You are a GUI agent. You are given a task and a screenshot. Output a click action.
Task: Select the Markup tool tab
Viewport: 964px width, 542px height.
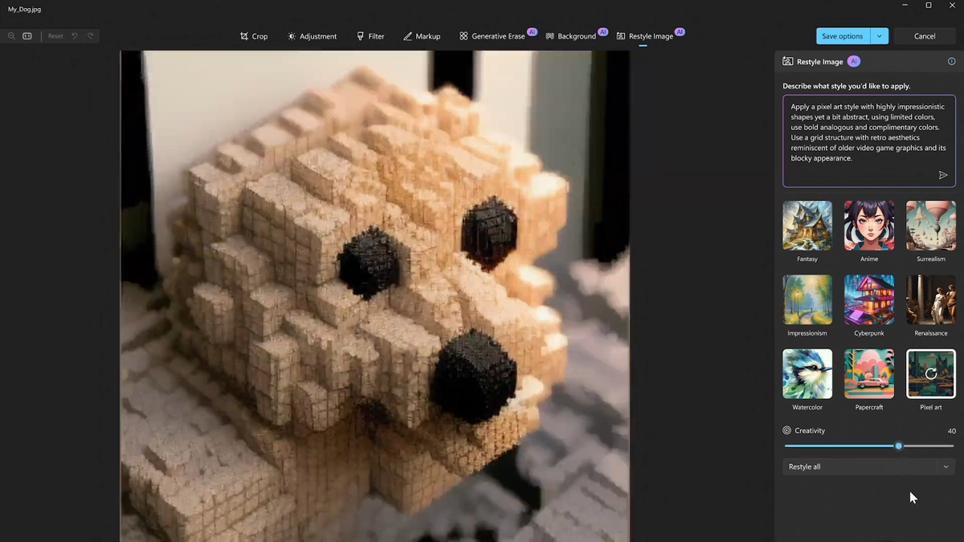click(x=422, y=36)
